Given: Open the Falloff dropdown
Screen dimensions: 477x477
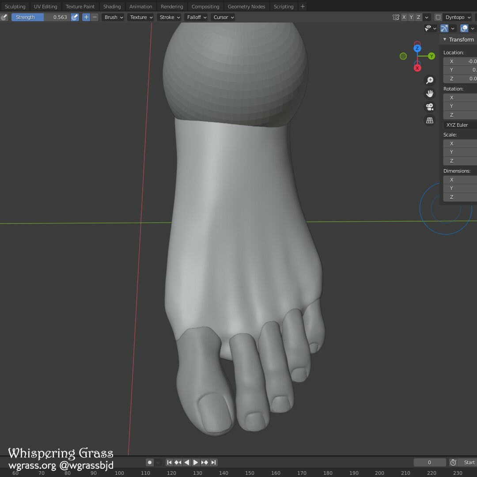Looking at the screenshot, I should tap(196, 17).
